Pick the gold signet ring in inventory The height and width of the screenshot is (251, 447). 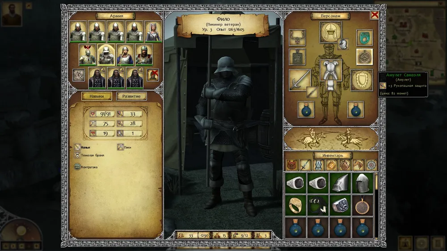[295, 206]
